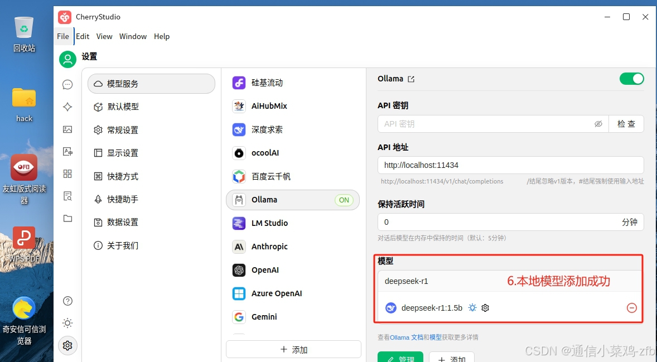The width and height of the screenshot is (657, 362).
Task: Select 模型服务 settings section
Action: click(151, 84)
